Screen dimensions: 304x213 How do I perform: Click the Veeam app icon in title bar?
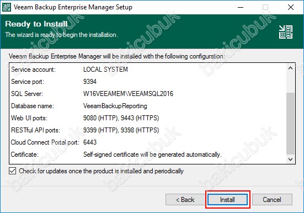(x=7, y=7)
